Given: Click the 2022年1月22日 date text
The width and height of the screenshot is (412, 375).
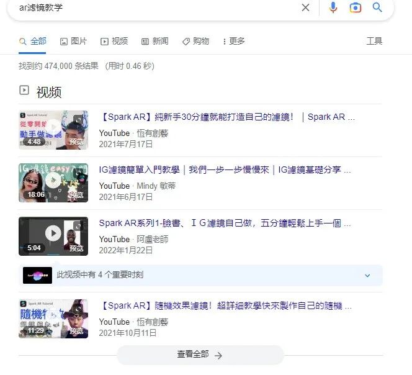Looking at the screenshot, I should tap(126, 250).
